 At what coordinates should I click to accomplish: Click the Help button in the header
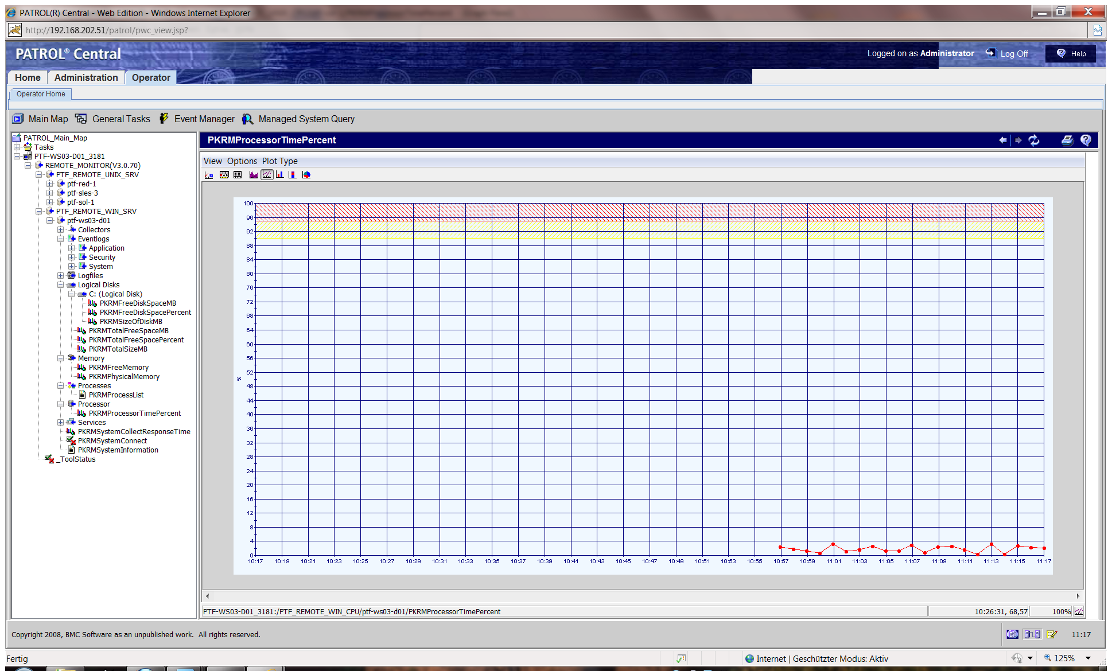(x=1071, y=53)
